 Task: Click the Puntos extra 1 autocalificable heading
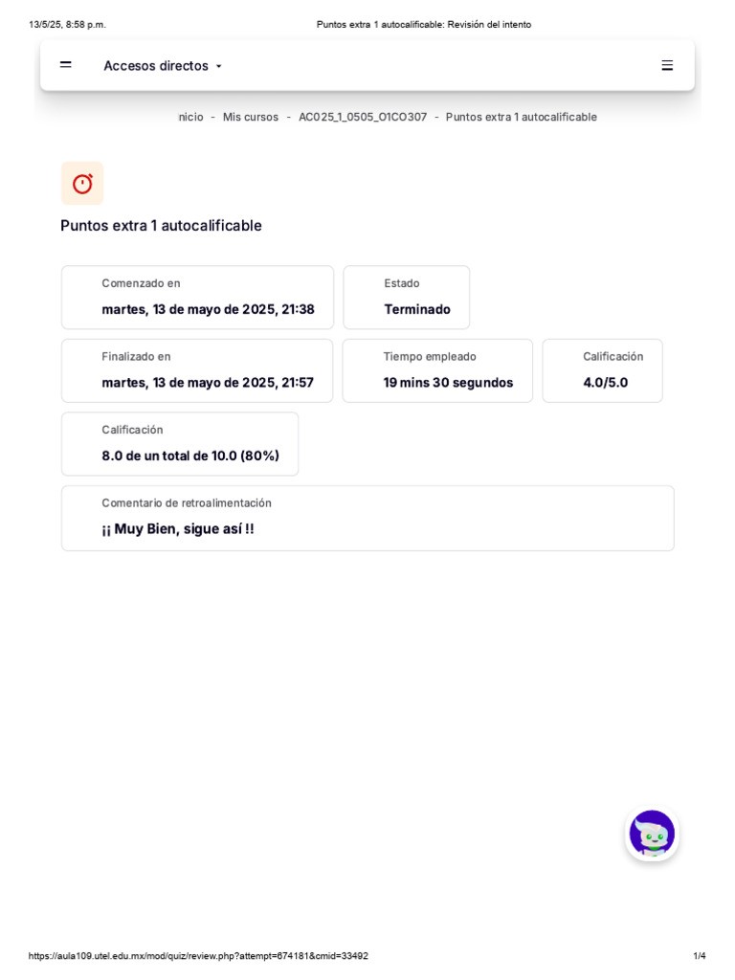click(x=161, y=226)
